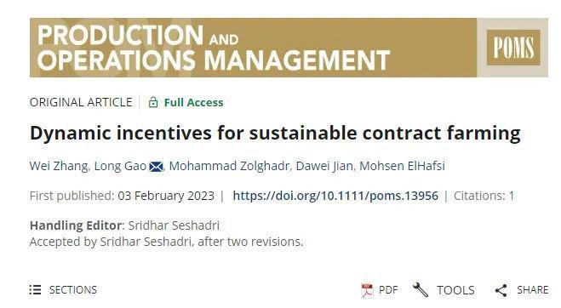561x308 pixels.
Task: View the Citations: 1 count
Action: (484, 196)
